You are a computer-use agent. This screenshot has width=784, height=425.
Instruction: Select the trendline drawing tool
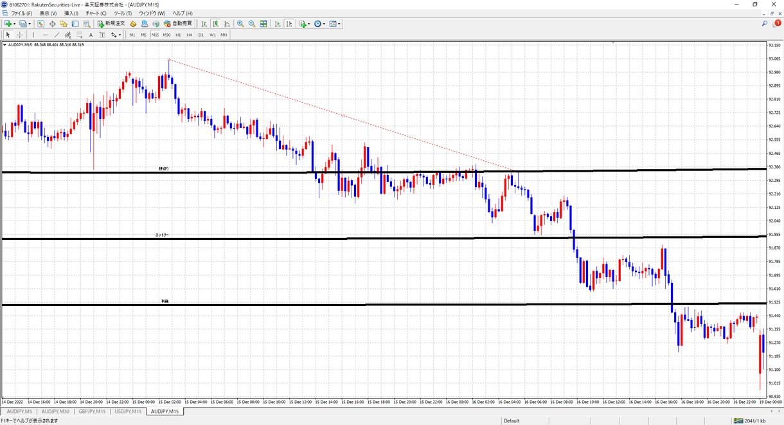[x=57, y=35]
